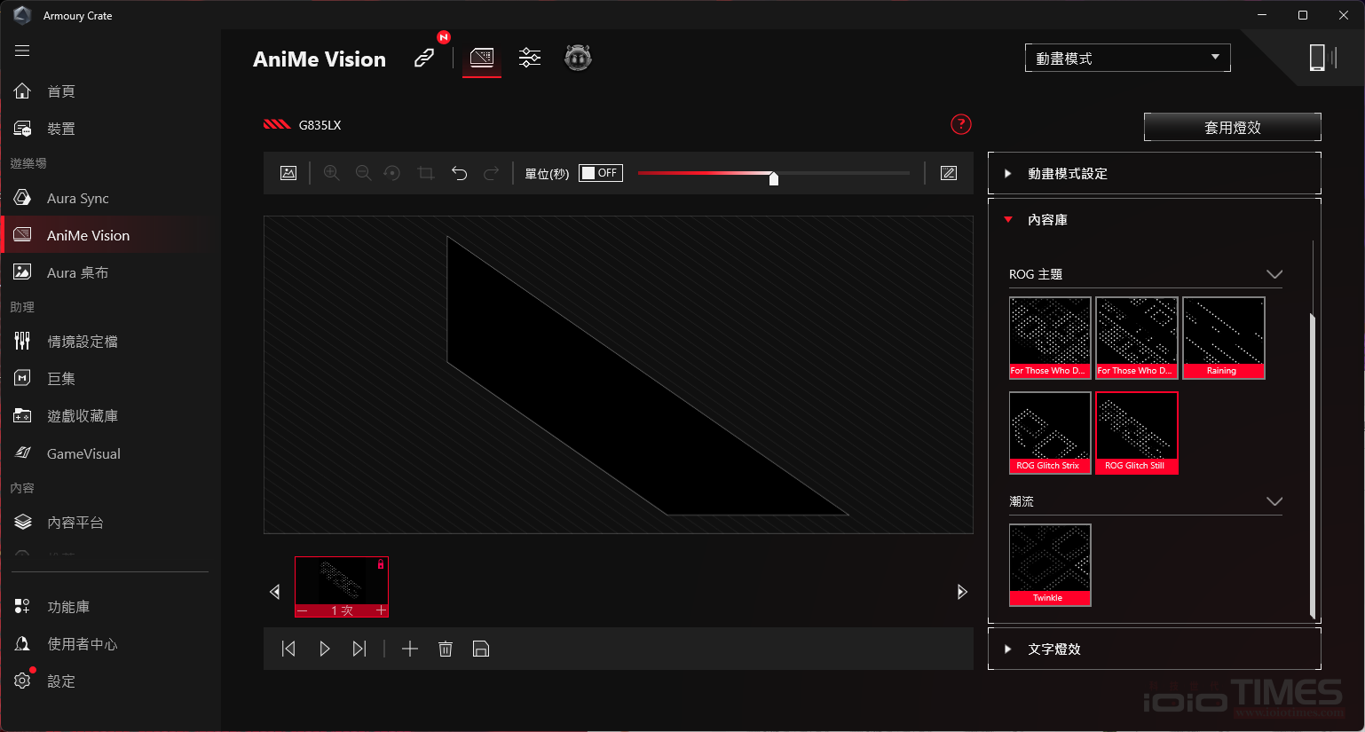Toggle the 單位(秒) OFF switch
The width and height of the screenshot is (1365, 732).
(601, 173)
